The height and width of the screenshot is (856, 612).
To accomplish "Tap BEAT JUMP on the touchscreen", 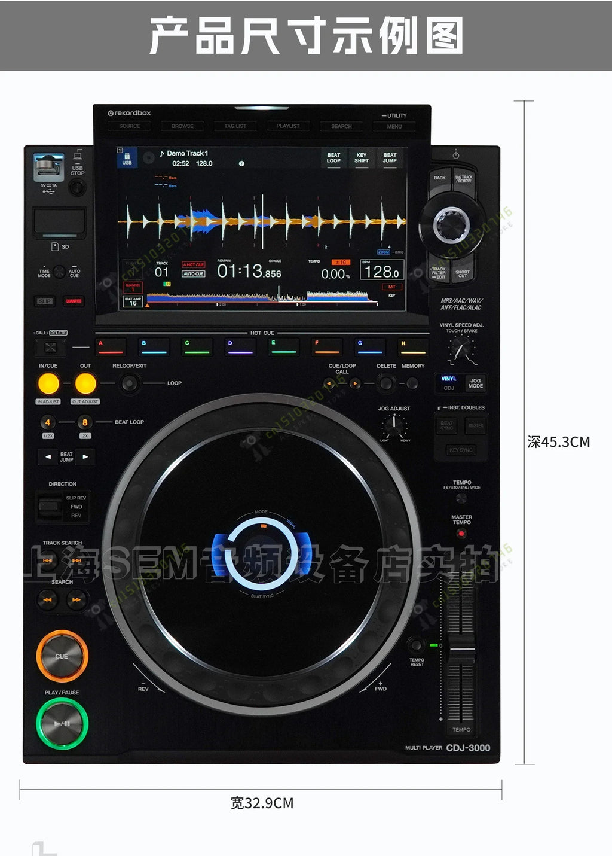I will (x=390, y=158).
